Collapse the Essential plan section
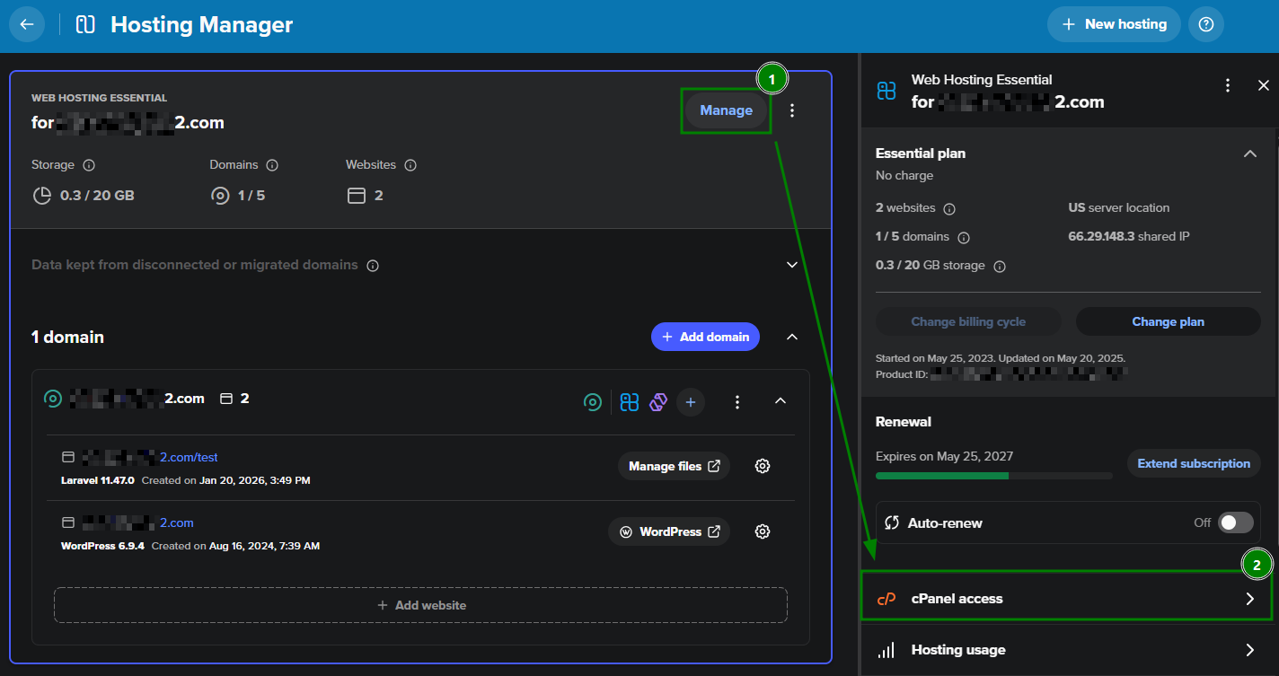Viewport: 1279px width, 676px height. pos(1249,154)
